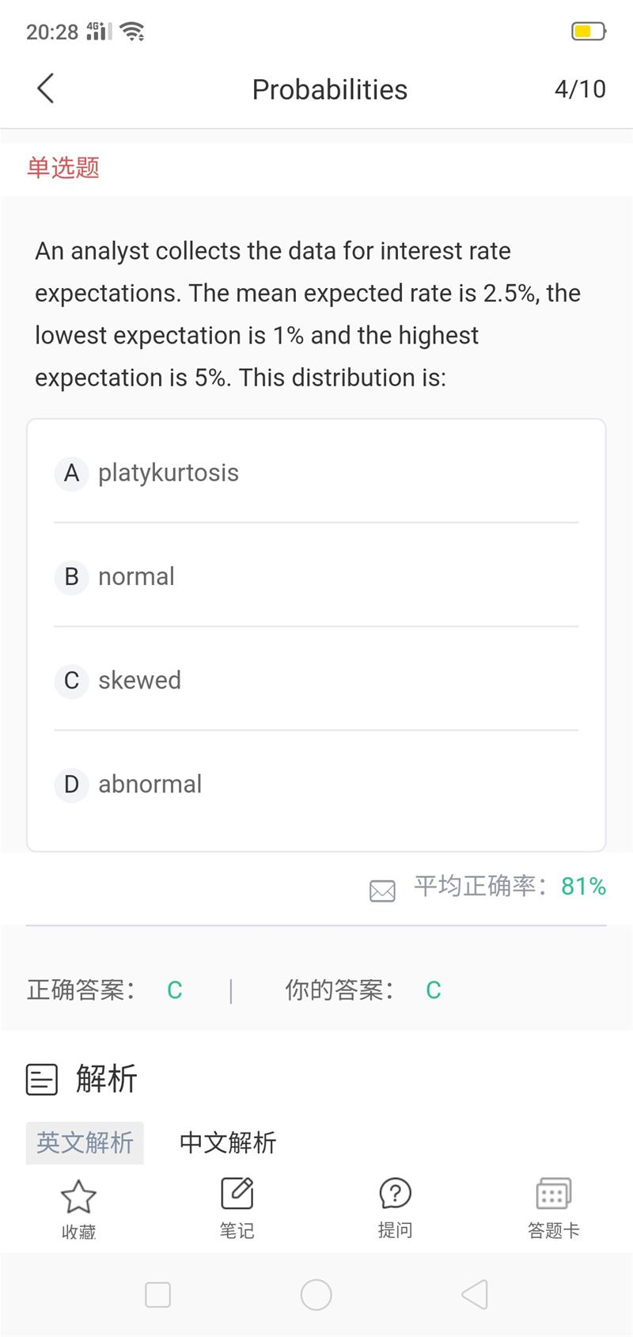Tap the back arrow in header
633x1337 pixels.
pos(46,89)
